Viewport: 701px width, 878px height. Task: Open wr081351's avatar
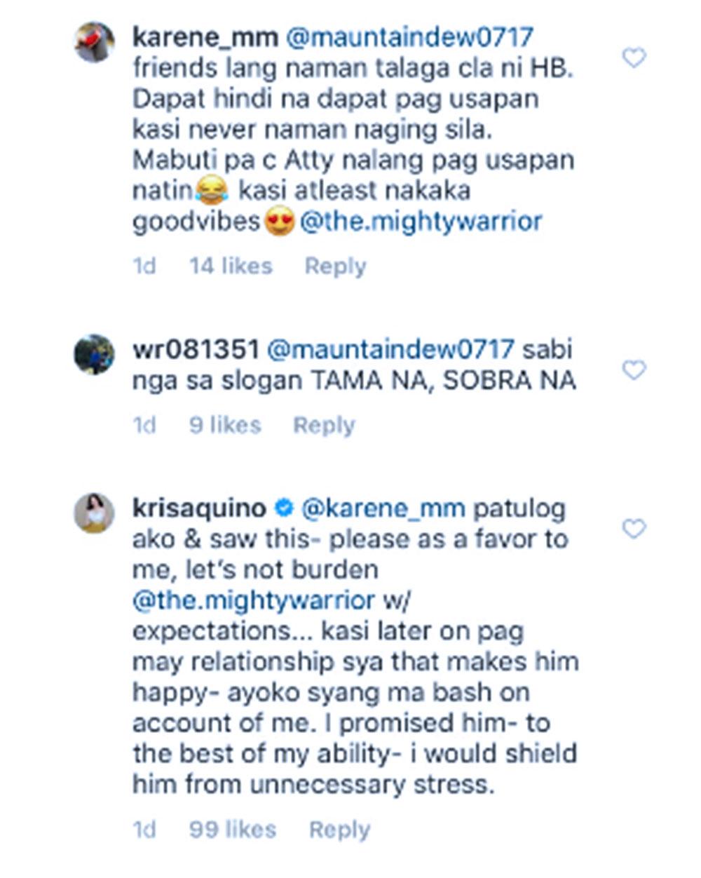(95, 354)
